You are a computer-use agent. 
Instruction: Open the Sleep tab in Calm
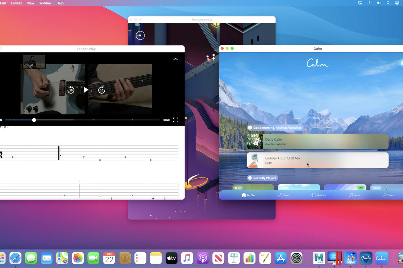click(x=283, y=195)
